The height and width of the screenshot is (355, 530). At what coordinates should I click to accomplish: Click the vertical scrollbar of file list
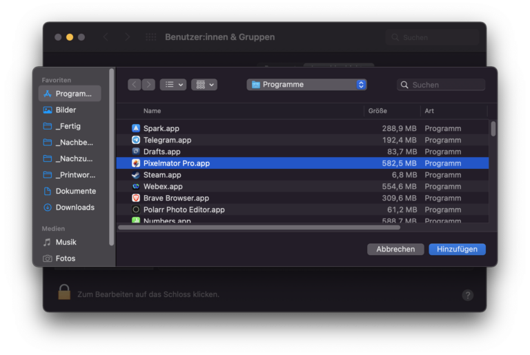pos(493,129)
